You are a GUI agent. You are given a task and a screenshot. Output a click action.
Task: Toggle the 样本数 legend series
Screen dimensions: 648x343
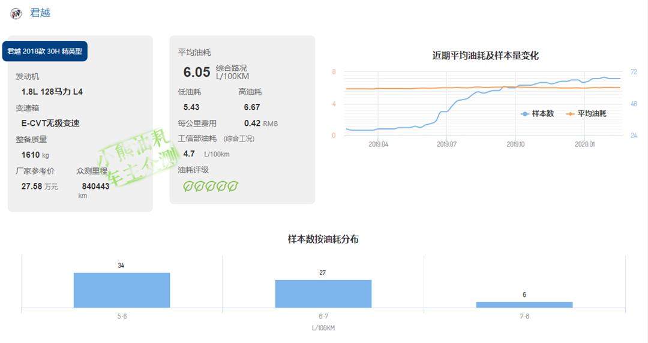point(538,113)
